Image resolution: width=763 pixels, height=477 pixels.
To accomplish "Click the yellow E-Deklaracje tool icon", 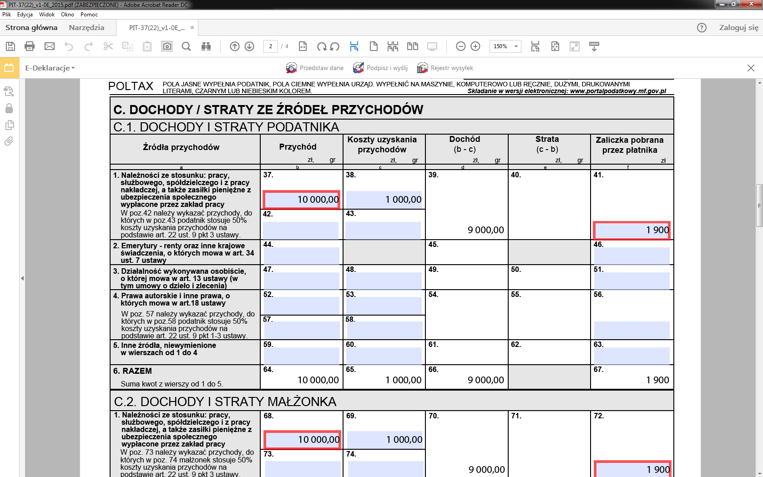I will (10, 68).
